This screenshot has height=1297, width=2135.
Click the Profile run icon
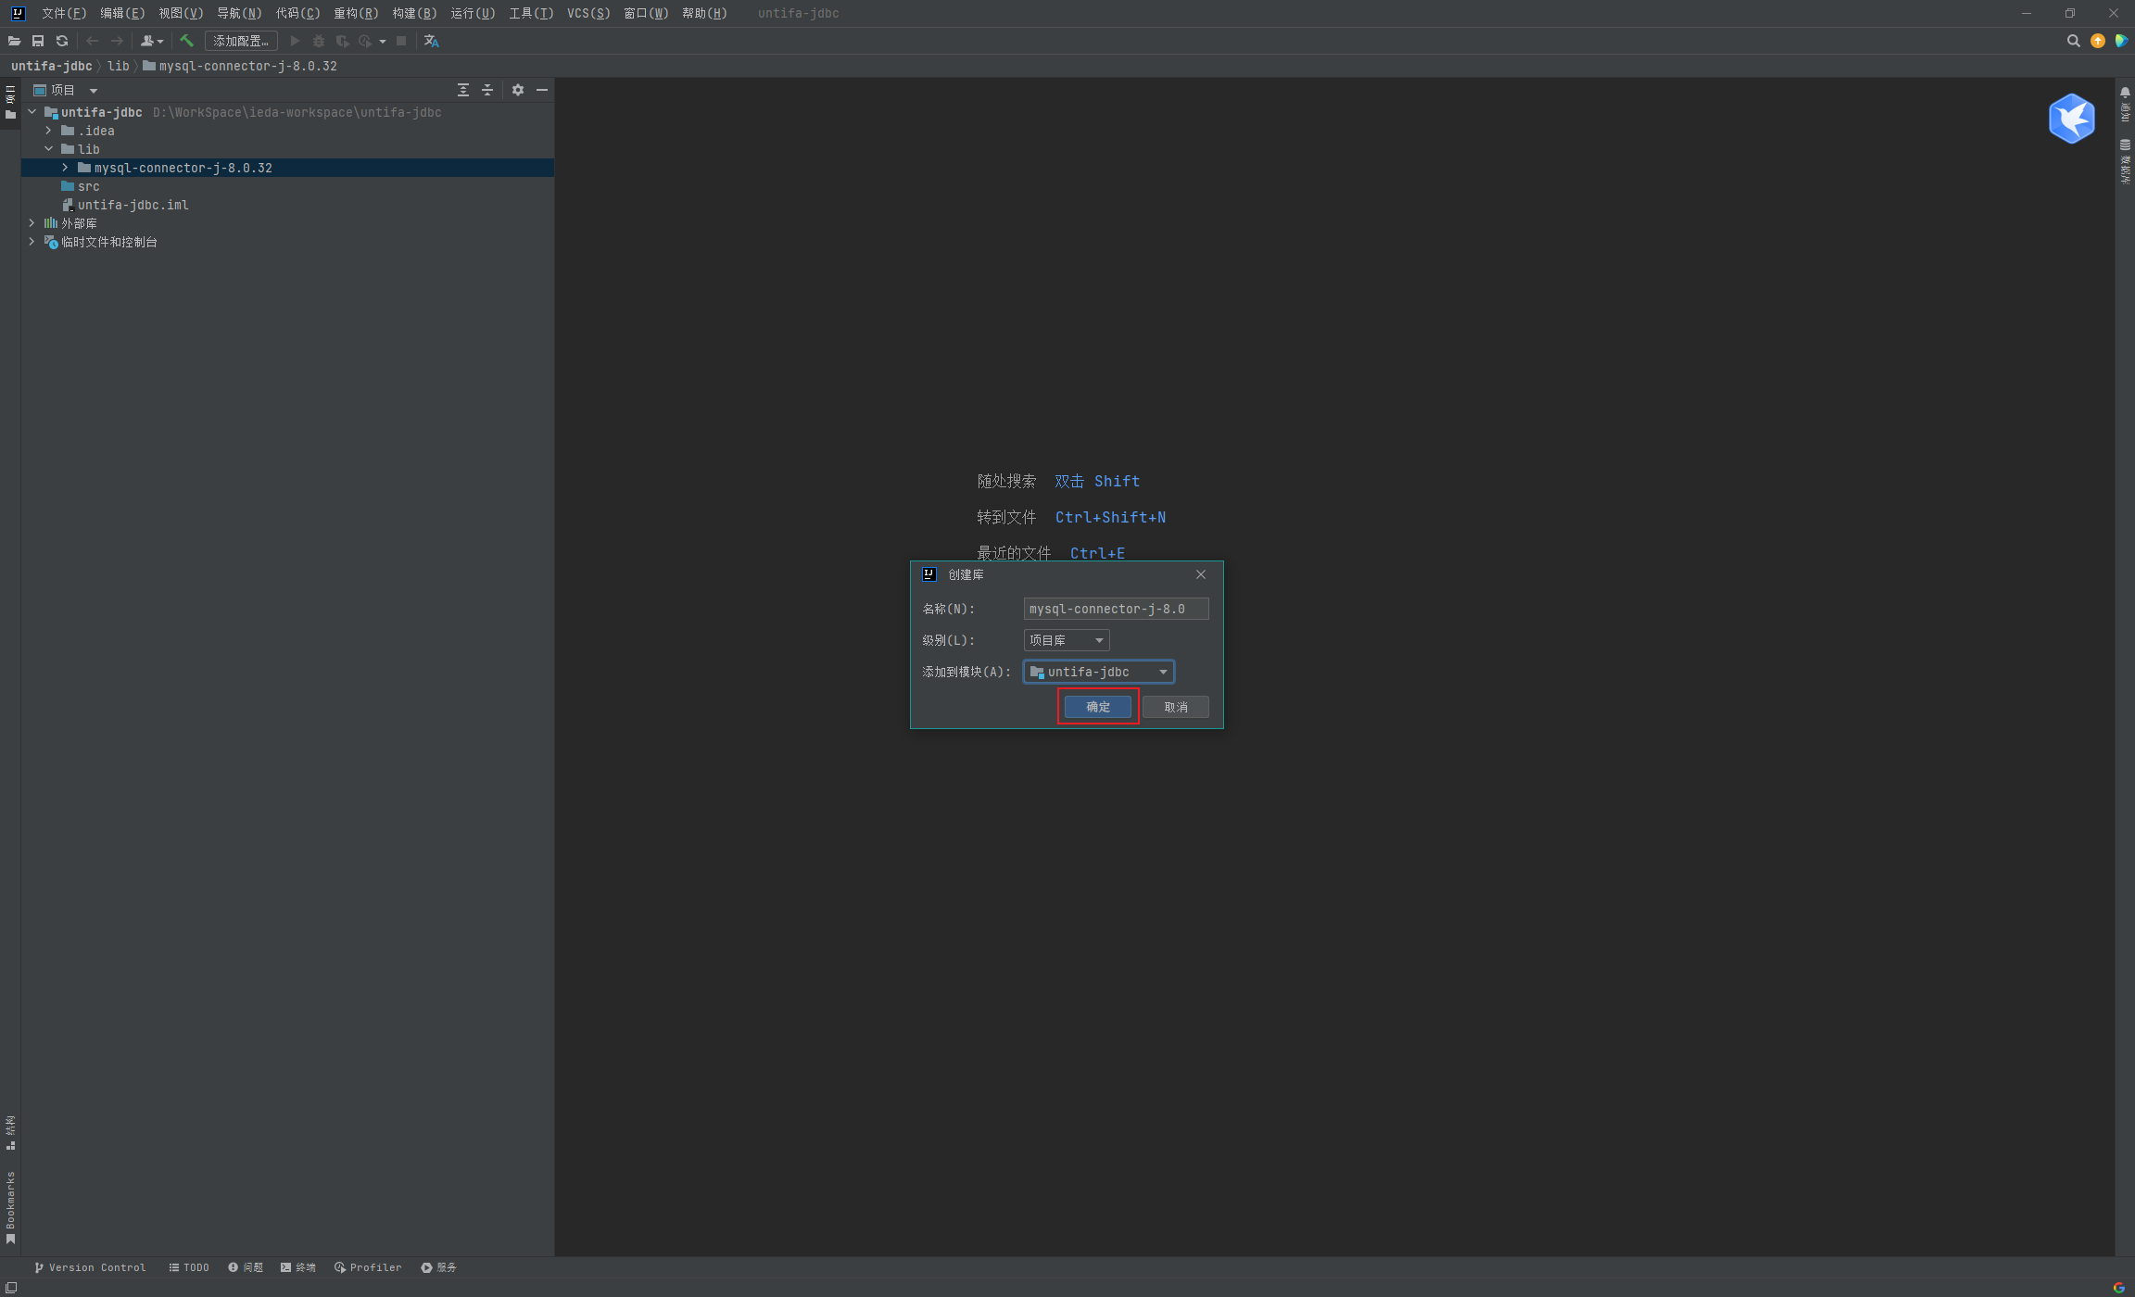tap(365, 41)
